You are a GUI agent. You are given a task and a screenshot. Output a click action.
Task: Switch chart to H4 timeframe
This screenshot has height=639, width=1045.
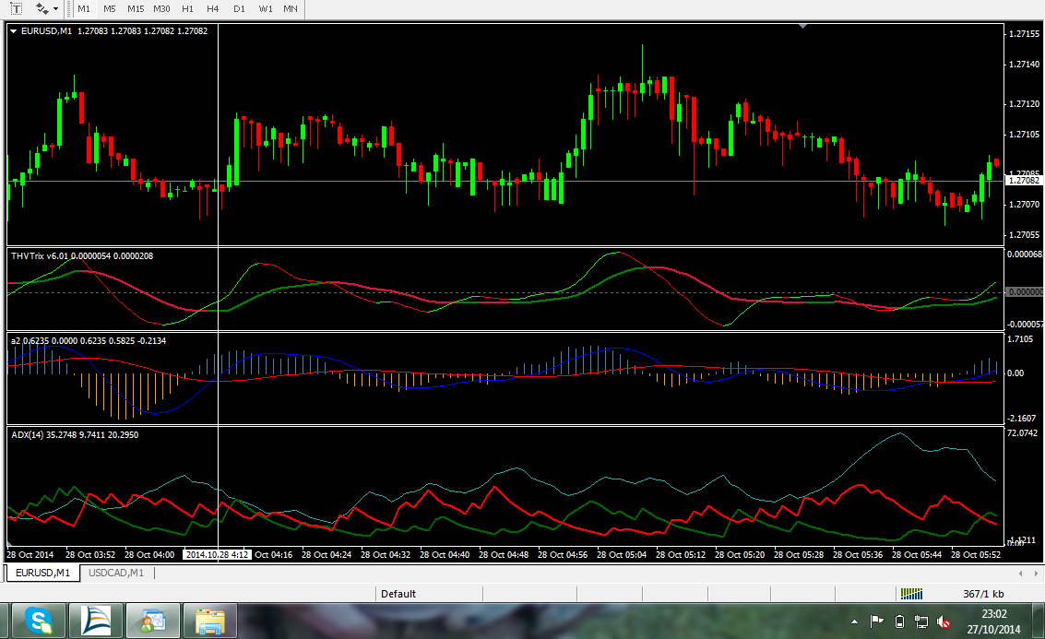click(213, 8)
